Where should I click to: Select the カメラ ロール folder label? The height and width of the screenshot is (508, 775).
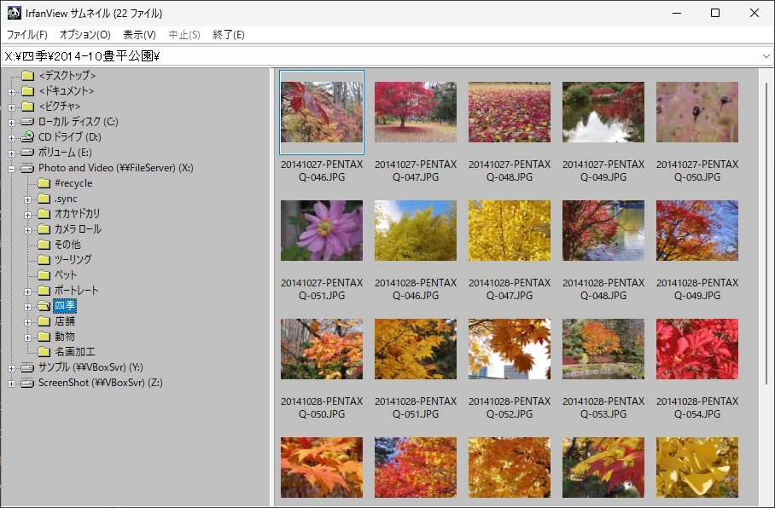pyautogui.click(x=78, y=229)
